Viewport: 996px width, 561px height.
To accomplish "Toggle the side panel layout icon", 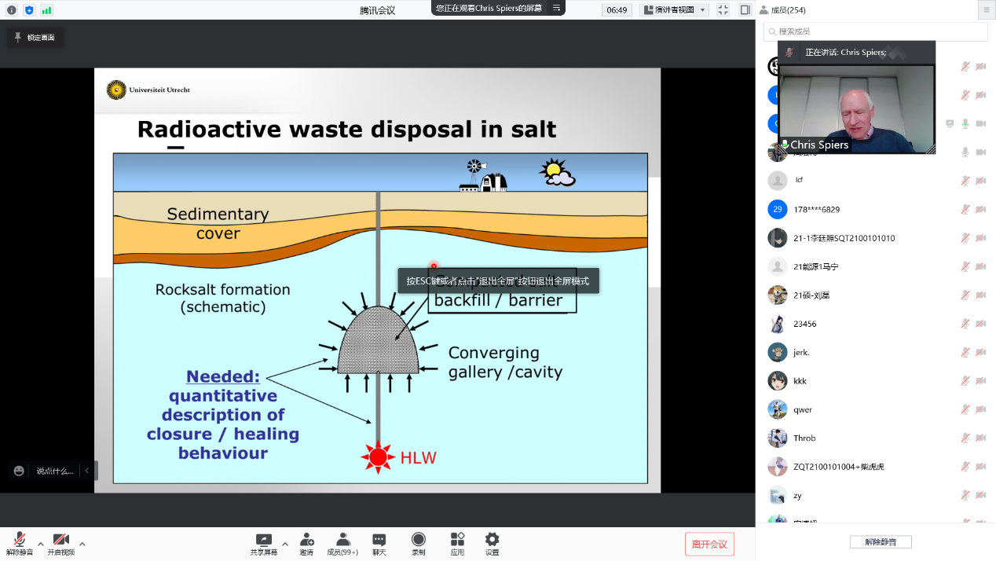I will pyautogui.click(x=745, y=10).
